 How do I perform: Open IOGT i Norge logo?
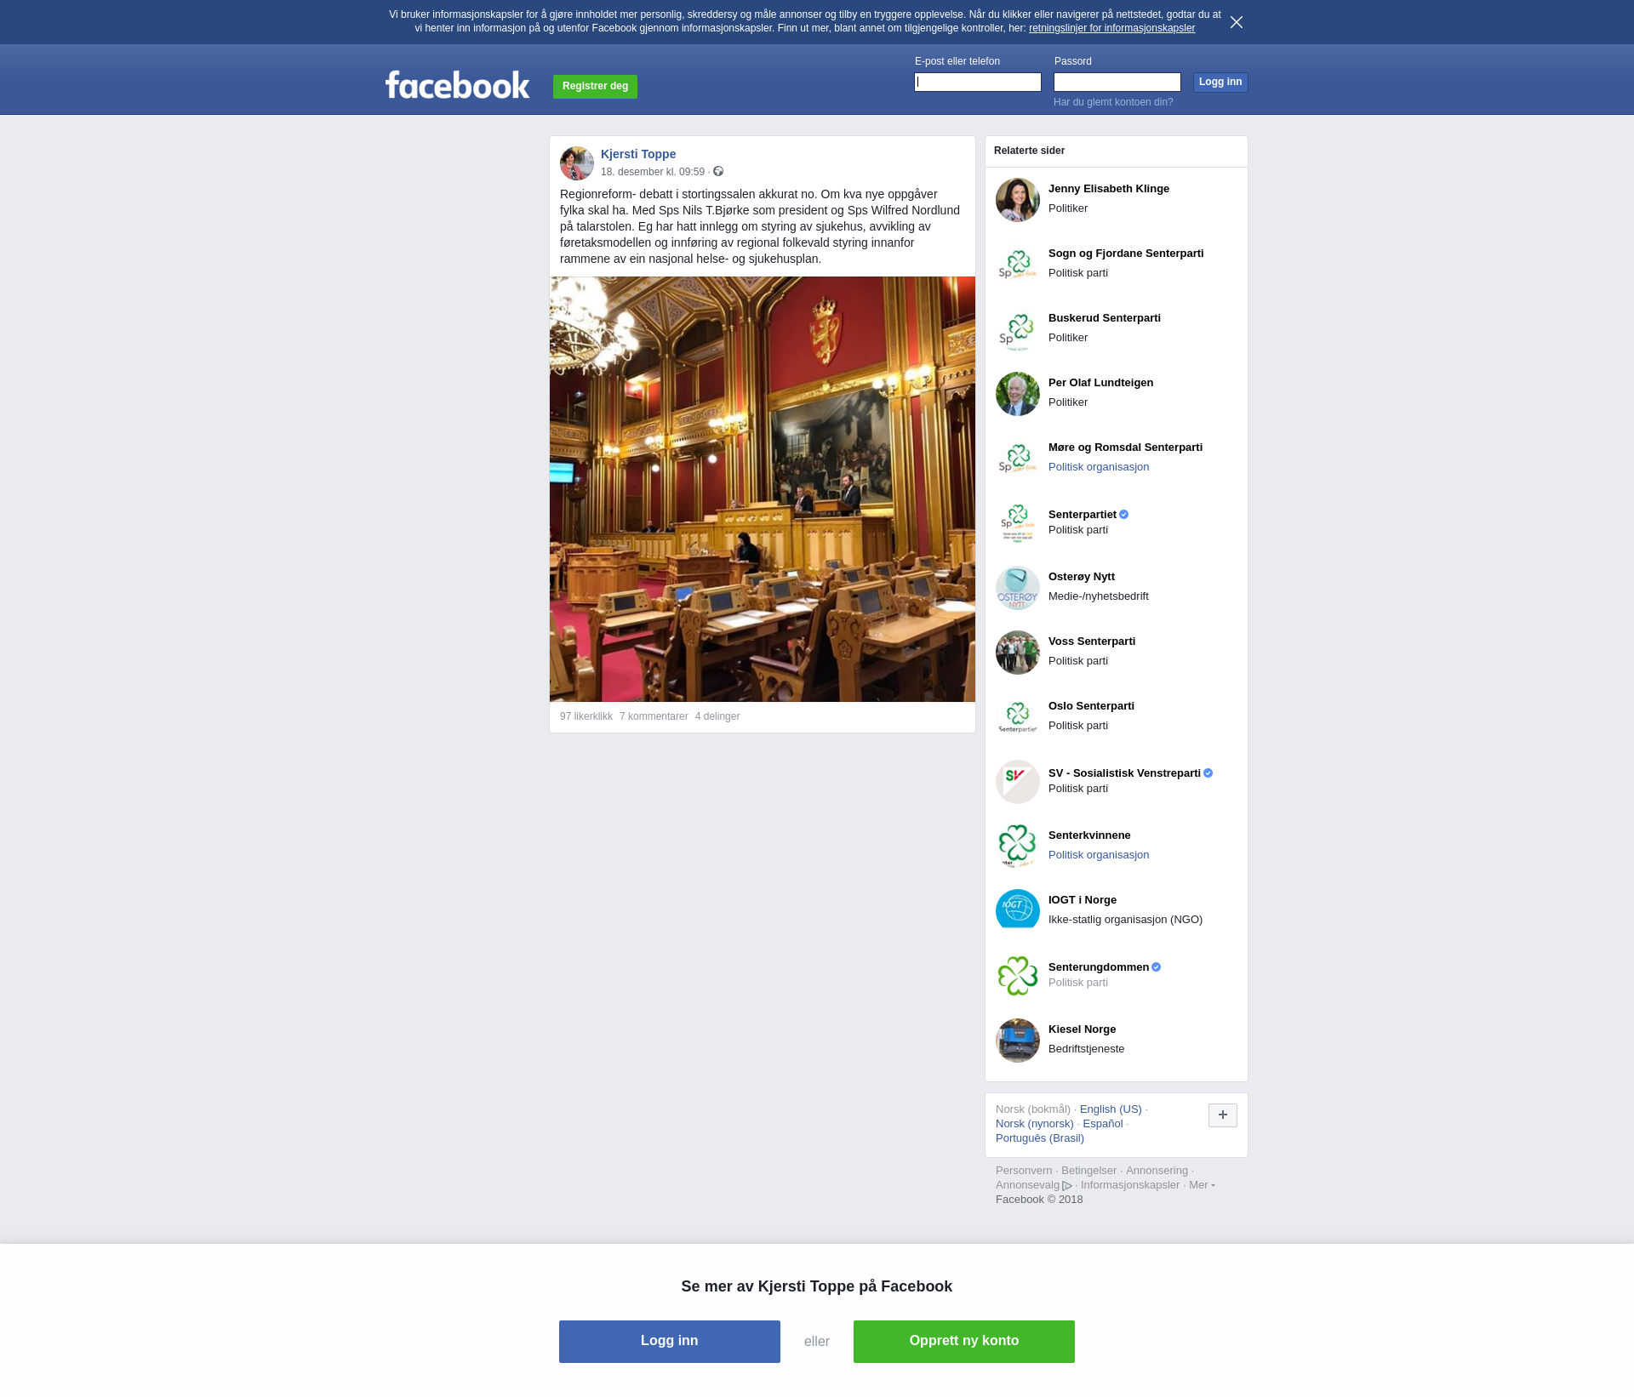tap(1018, 911)
